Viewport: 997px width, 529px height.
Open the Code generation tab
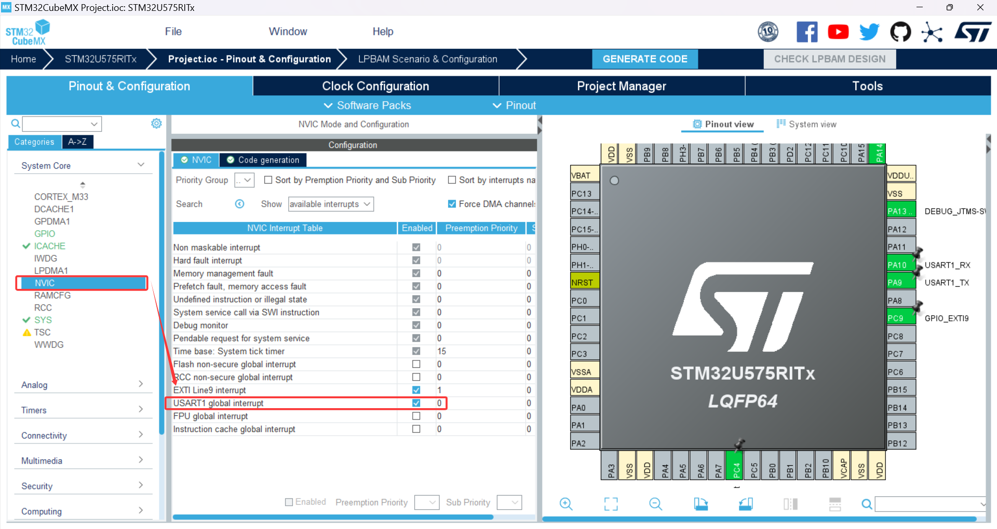(x=263, y=160)
